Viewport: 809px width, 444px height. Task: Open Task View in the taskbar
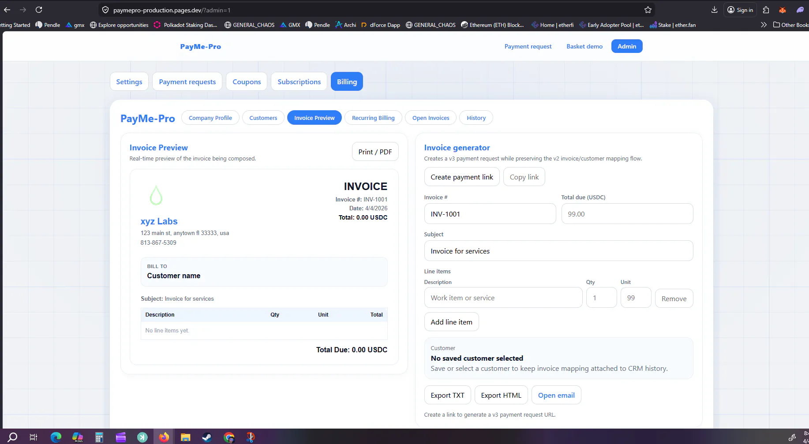pyautogui.click(x=33, y=437)
